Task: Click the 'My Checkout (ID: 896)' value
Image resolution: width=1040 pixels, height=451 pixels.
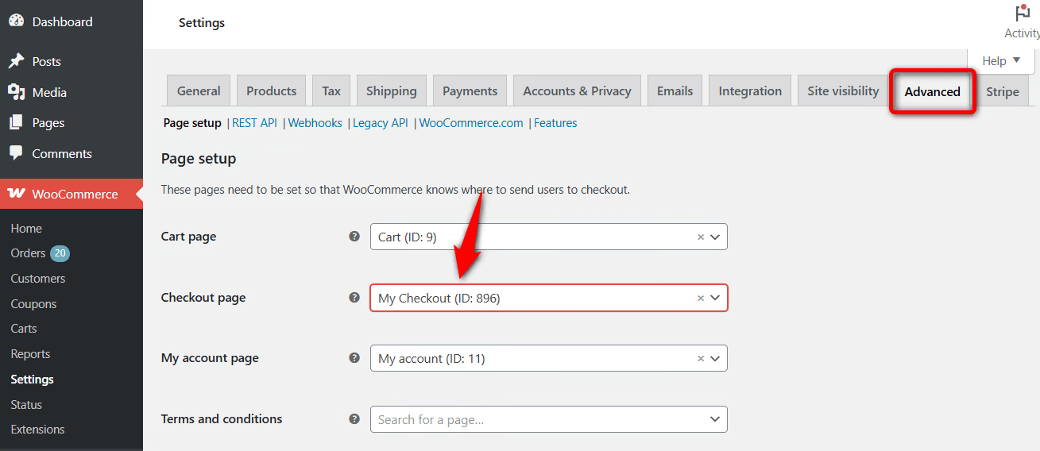Action: (x=439, y=298)
